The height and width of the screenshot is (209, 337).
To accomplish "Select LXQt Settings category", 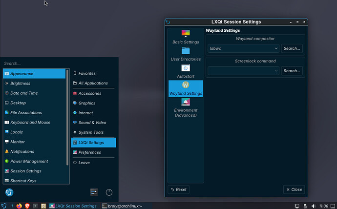I will pos(93,143).
